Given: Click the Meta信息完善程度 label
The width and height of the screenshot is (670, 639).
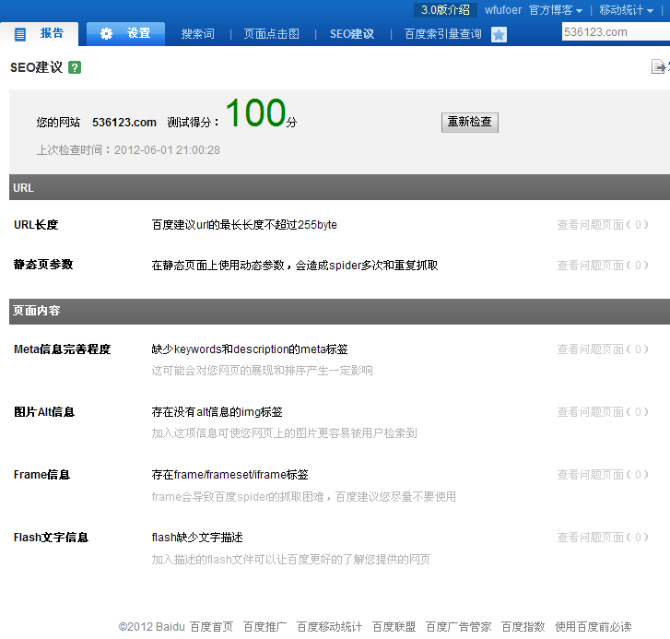Looking at the screenshot, I should (x=63, y=349).
